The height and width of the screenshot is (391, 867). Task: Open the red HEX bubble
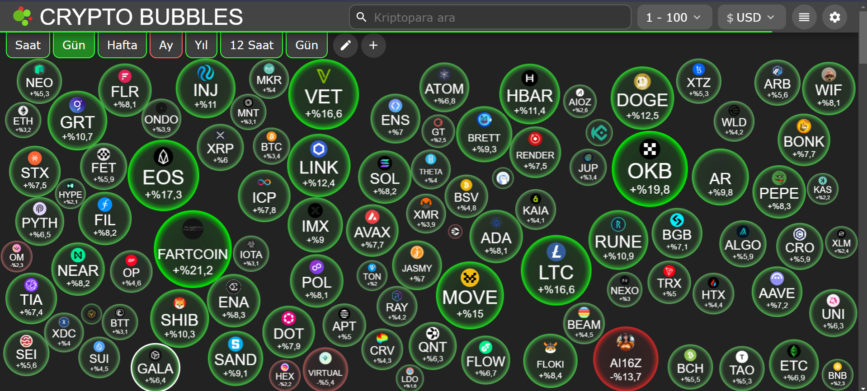[x=284, y=376]
